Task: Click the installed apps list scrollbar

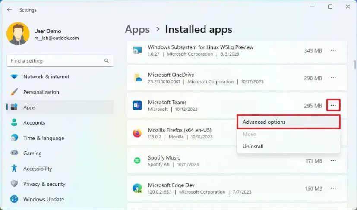Action: (x=355, y=64)
